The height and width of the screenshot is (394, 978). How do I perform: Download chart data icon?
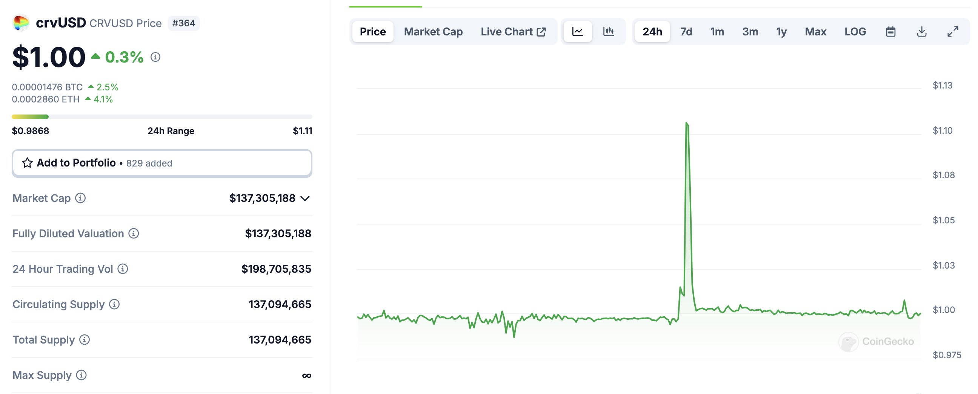[922, 31]
